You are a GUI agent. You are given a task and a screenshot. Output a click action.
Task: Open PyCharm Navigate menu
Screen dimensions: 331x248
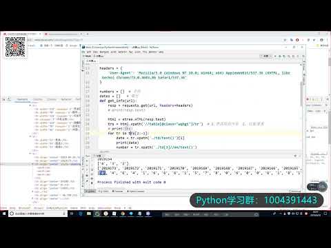(x=104, y=52)
